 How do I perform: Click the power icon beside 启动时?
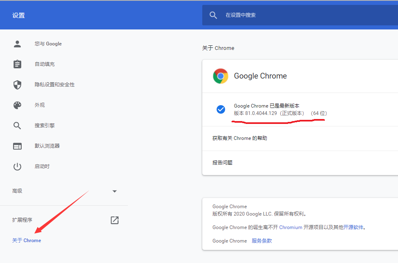point(17,167)
